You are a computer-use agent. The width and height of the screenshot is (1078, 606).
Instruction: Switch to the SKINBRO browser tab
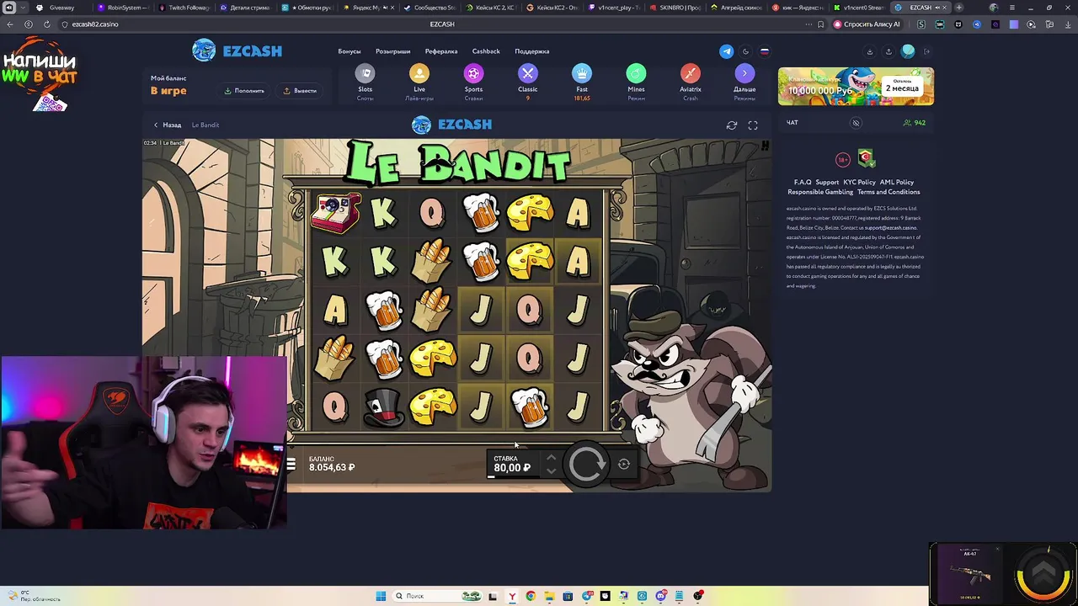tap(675, 8)
